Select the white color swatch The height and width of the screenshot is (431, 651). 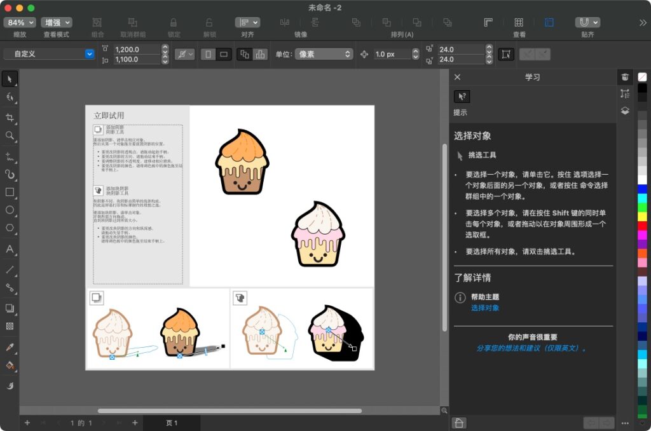tap(641, 181)
